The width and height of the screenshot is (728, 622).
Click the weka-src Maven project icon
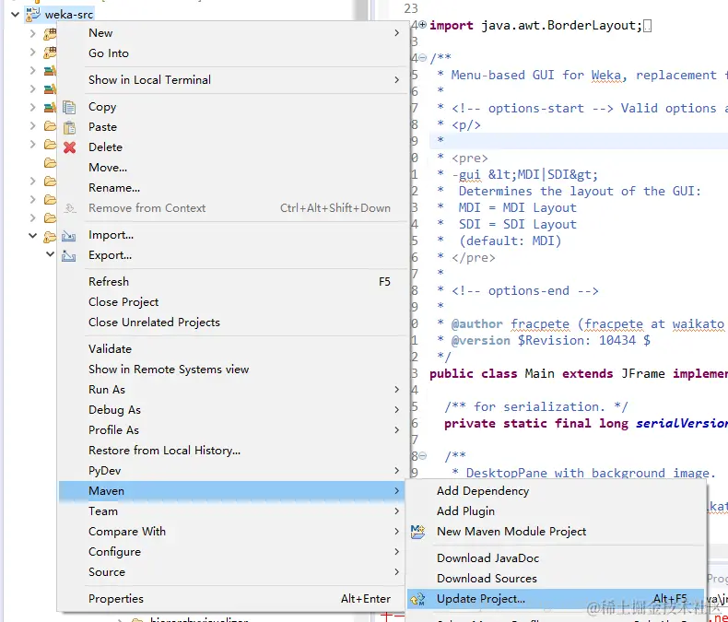(x=32, y=15)
